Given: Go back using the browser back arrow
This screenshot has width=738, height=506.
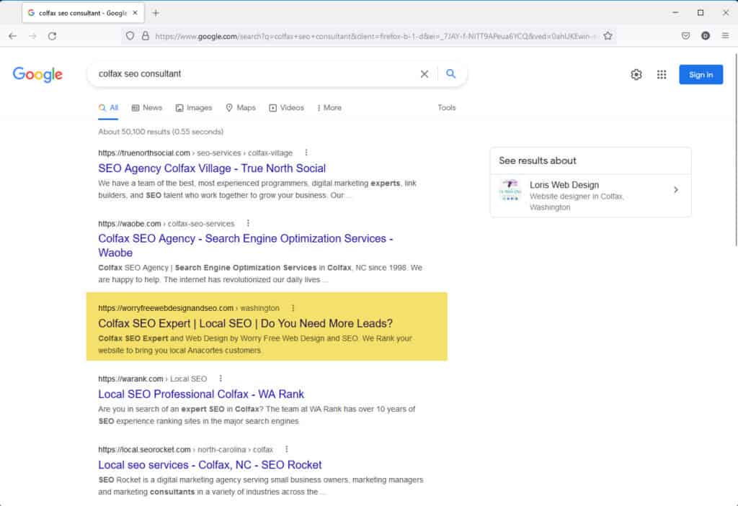Looking at the screenshot, I should pyautogui.click(x=13, y=36).
